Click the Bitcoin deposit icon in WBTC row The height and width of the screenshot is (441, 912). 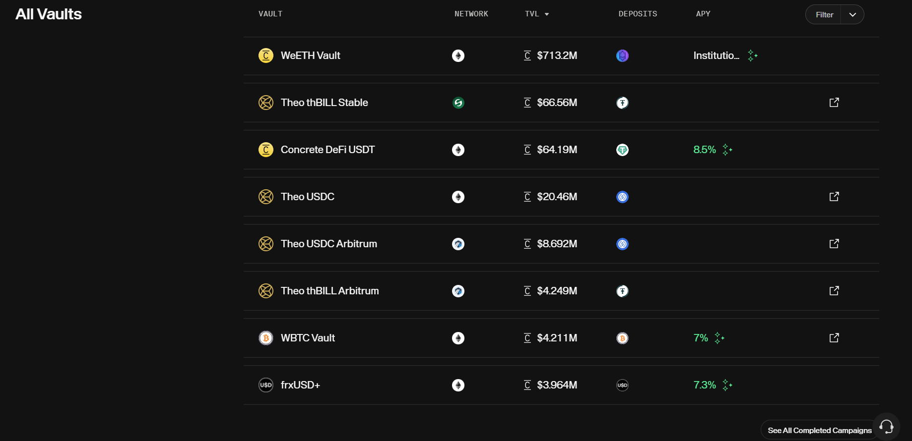pyautogui.click(x=622, y=338)
